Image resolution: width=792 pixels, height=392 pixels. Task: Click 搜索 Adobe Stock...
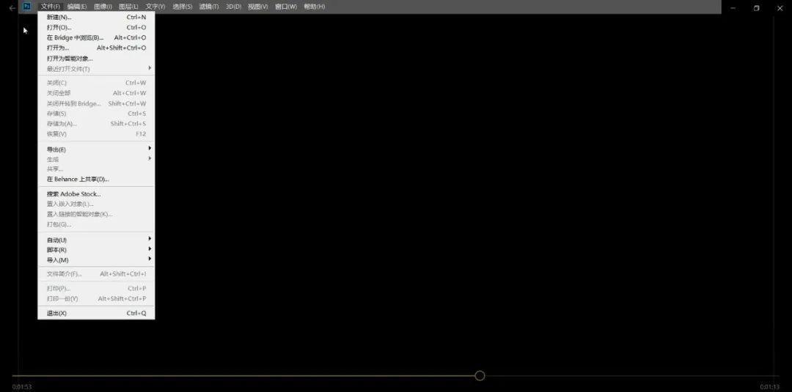coord(73,194)
